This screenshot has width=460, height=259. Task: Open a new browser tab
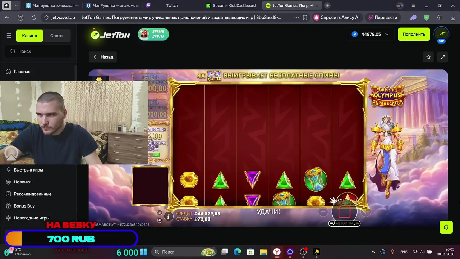[x=327, y=5]
